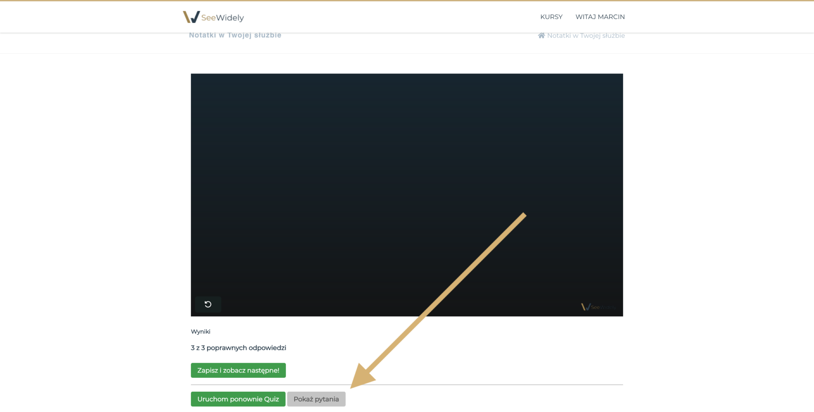Screen dimensions: 814x412
Task: Click the text 3 z 3 poprawnych odpowiedzi
Action: (238, 348)
